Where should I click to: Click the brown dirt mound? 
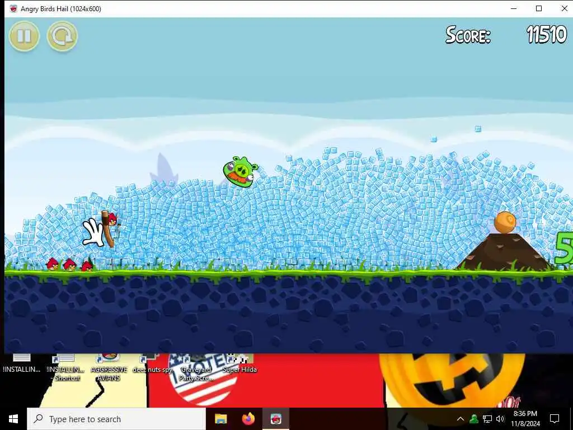504,253
